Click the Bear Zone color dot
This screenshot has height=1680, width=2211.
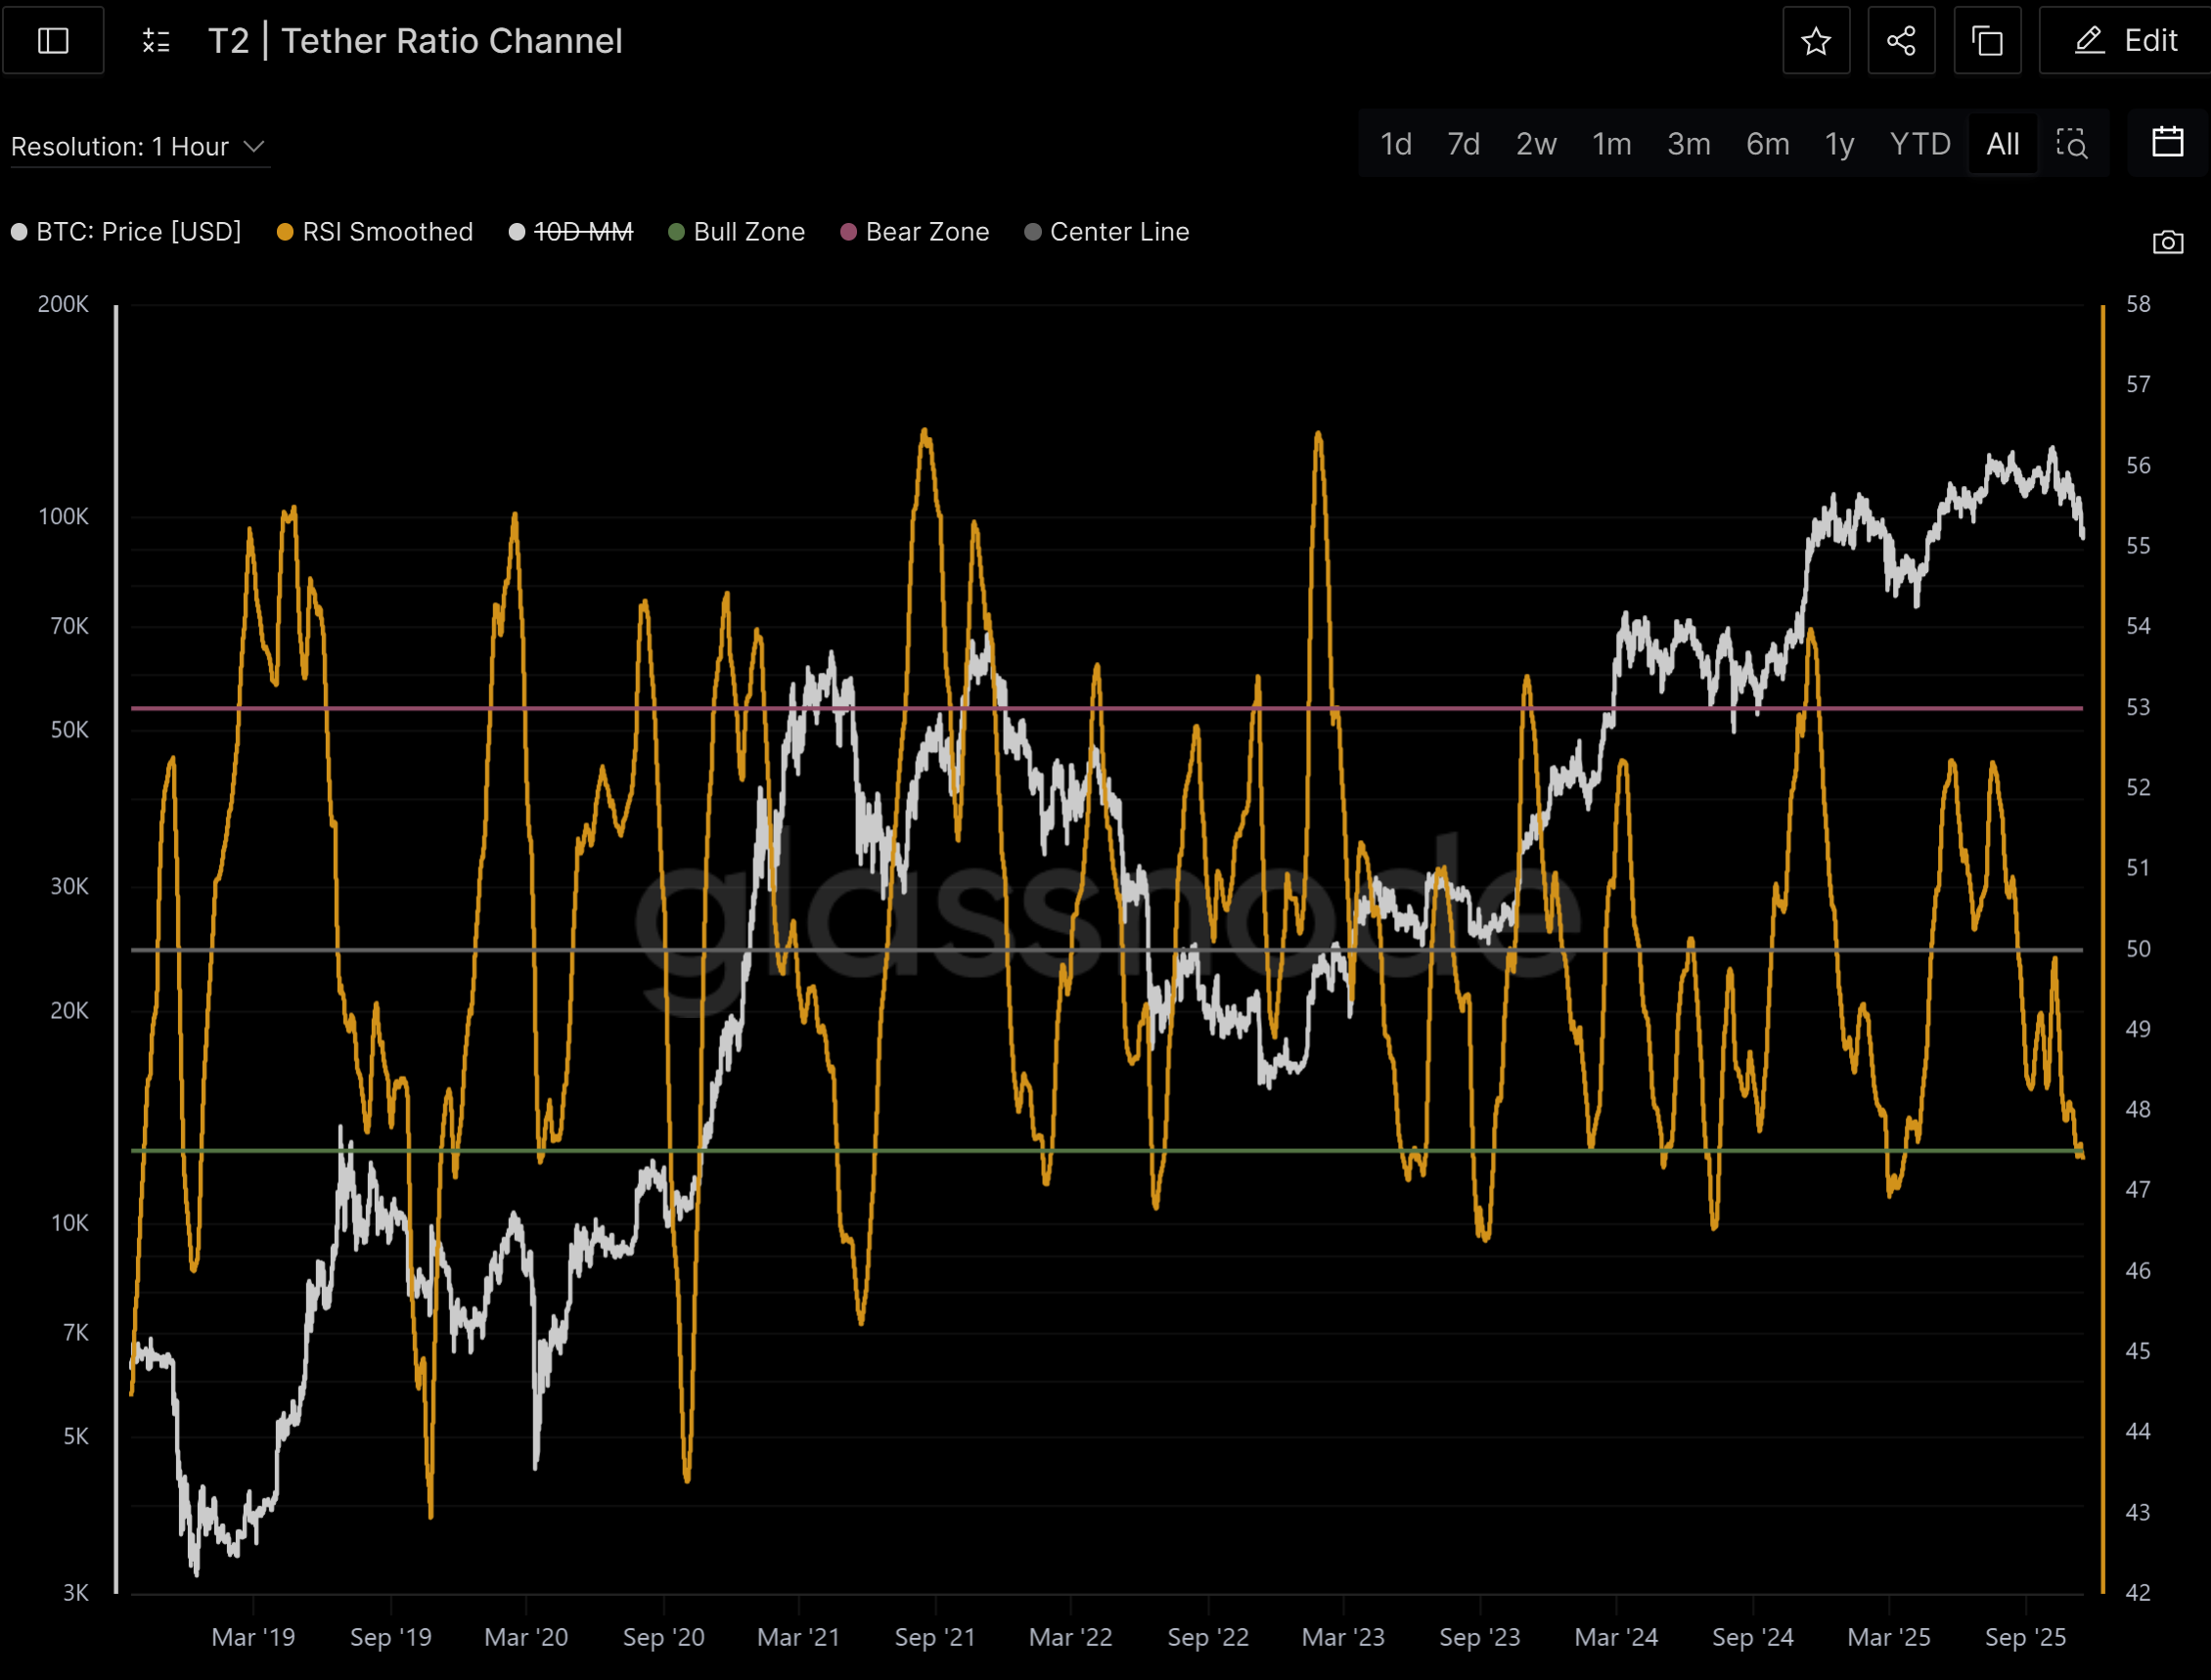coord(848,232)
